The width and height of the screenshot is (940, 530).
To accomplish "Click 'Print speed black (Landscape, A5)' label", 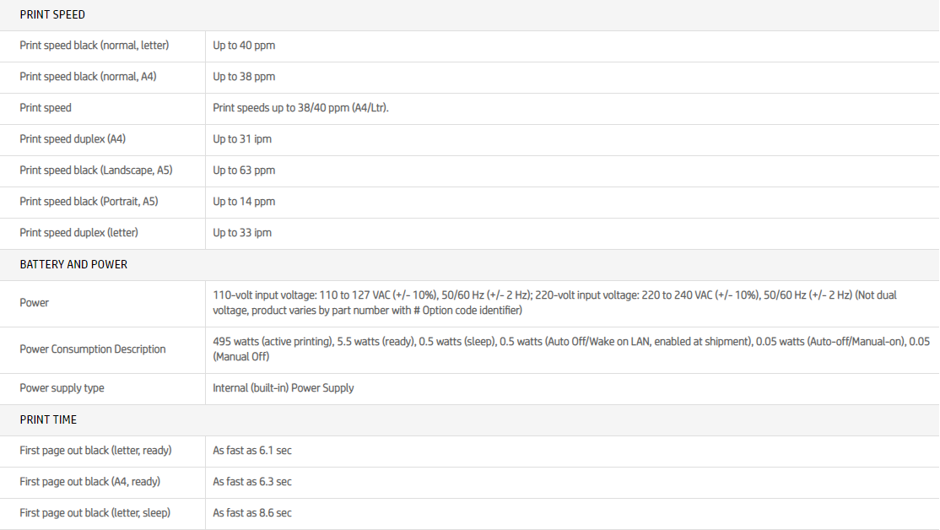I will tap(96, 170).
